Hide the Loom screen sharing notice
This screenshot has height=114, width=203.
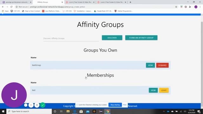point(125,105)
